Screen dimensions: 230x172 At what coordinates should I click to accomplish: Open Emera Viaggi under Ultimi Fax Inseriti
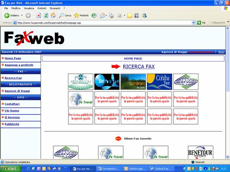66,152
